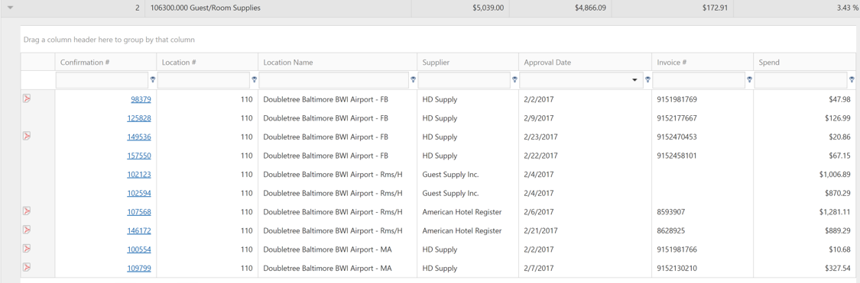Image resolution: width=860 pixels, height=283 pixels.
Task: Open PDF icon for confirmation 109799
Action: (x=26, y=267)
